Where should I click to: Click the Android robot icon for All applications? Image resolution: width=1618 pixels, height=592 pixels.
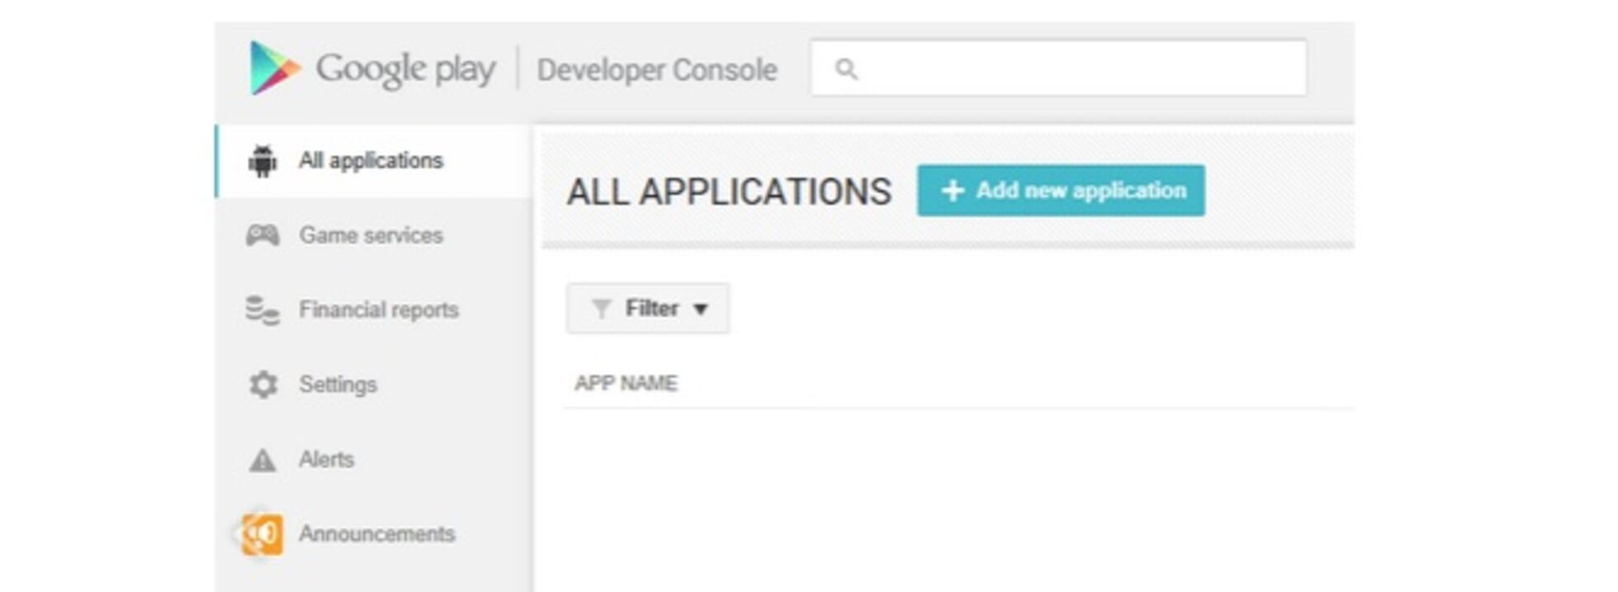click(x=263, y=161)
